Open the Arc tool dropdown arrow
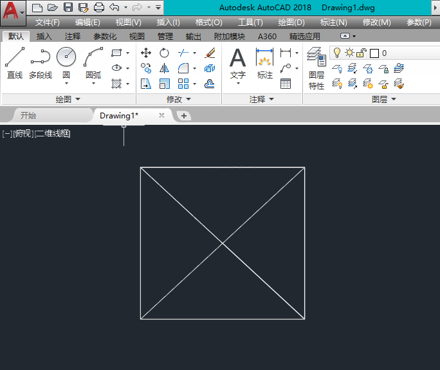This screenshot has height=370, width=440. pos(93,84)
